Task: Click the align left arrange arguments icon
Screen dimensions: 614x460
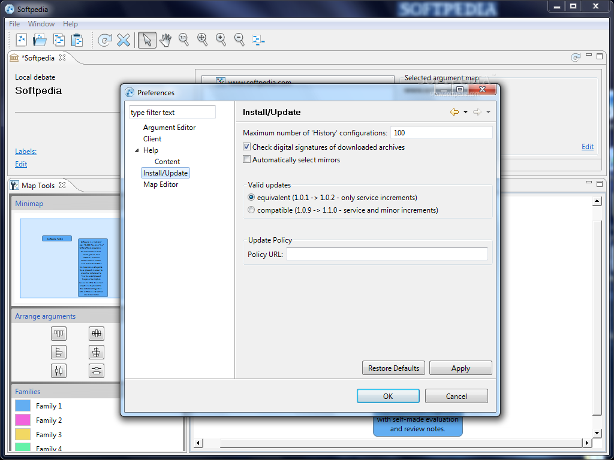Action: point(59,352)
